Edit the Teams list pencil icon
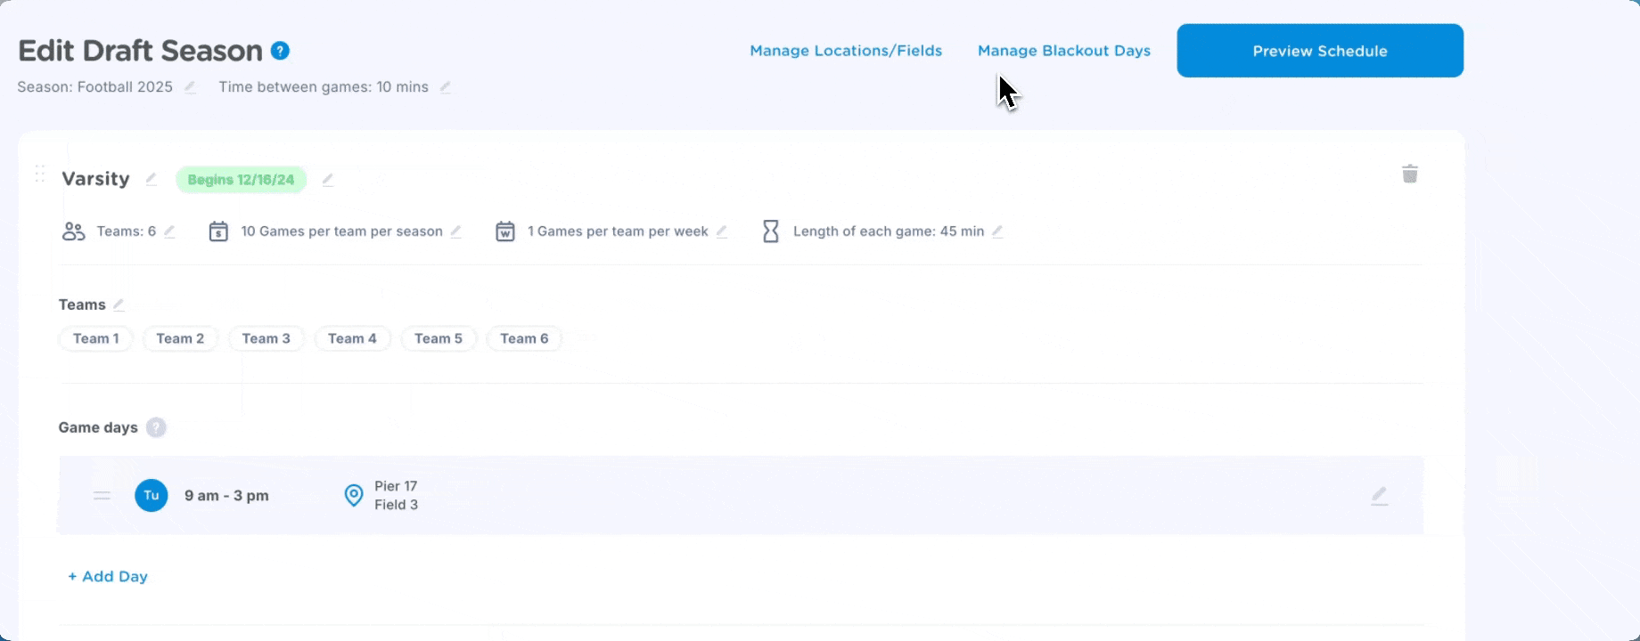The image size is (1640, 641). pos(119,304)
